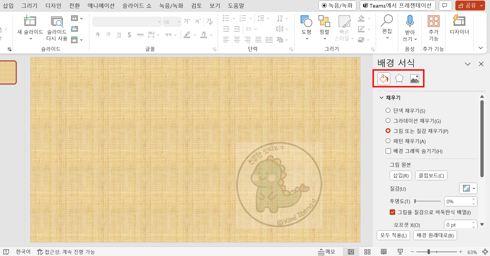Collapse the ribbon chevron

point(481,48)
